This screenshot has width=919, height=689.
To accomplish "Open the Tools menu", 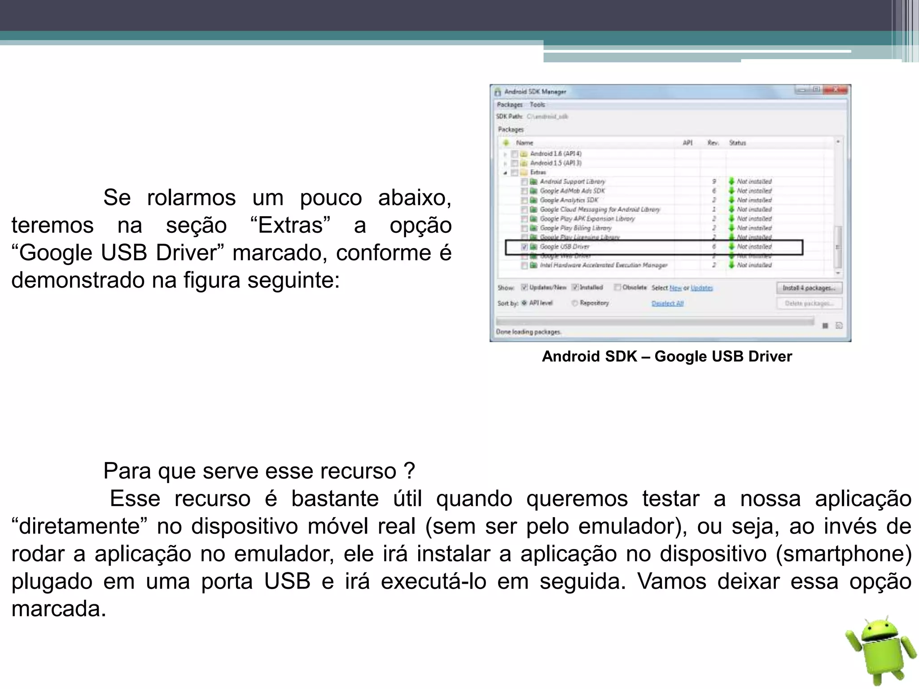I will pos(537,105).
